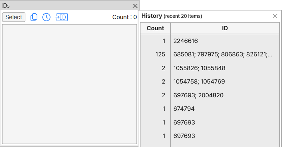The width and height of the screenshot is (282, 147).
Task: Select history entry 697693; 2004820
Action: click(198, 95)
